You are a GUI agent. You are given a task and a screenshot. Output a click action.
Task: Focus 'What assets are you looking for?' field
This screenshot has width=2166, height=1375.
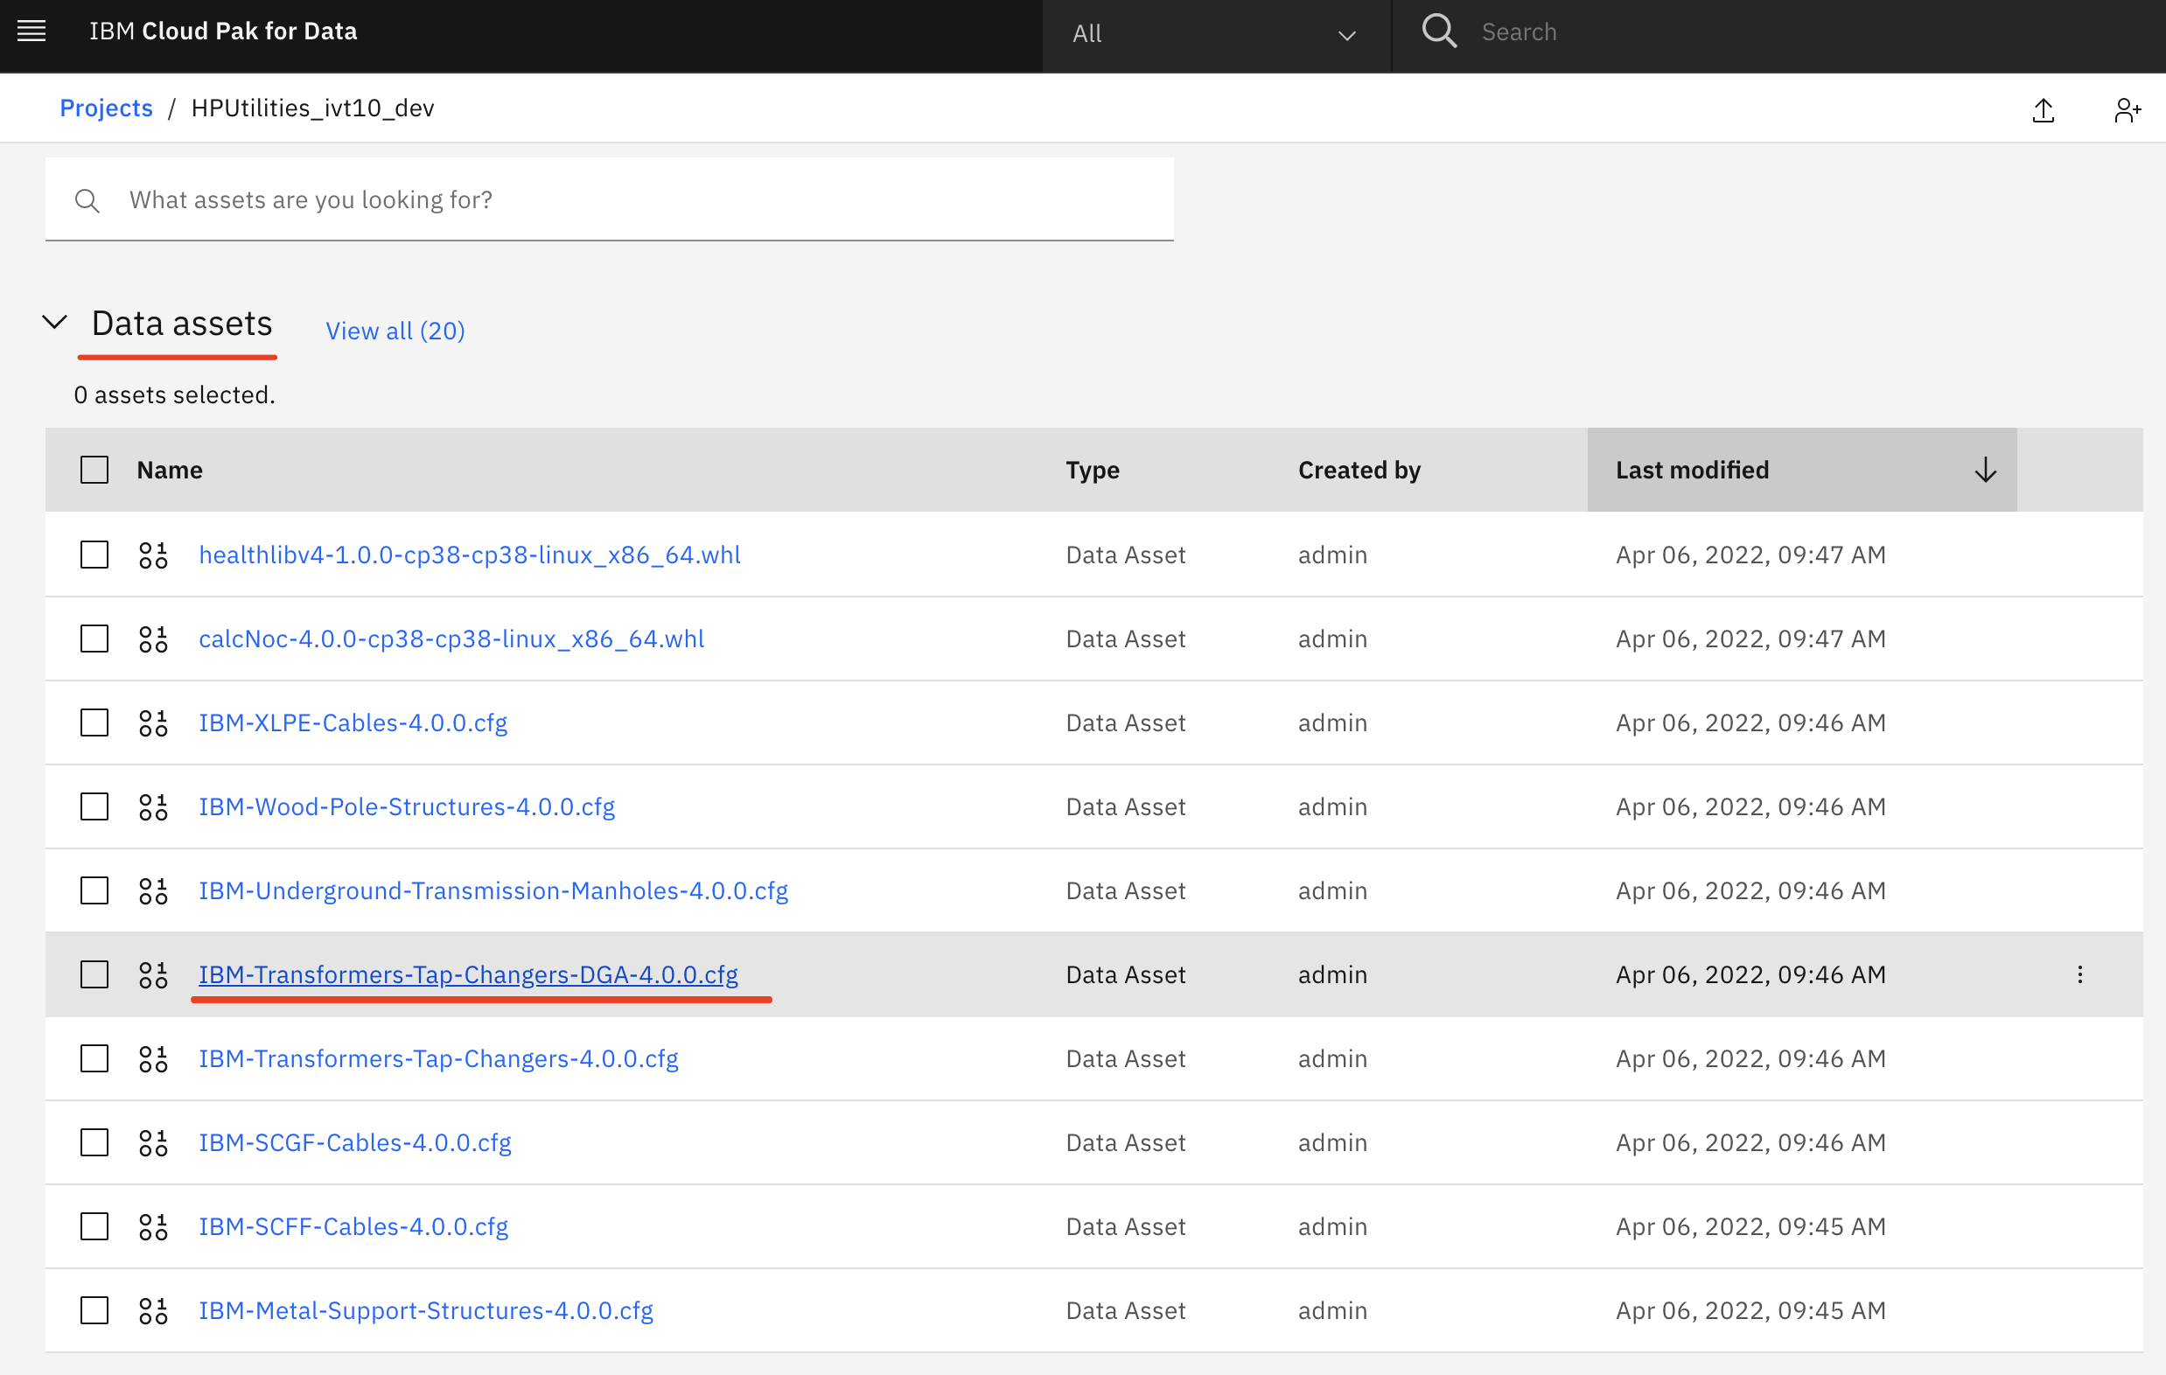pos(609,199)
